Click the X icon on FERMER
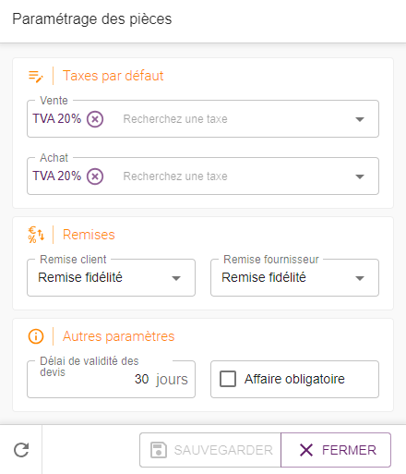 coord(306,450)
